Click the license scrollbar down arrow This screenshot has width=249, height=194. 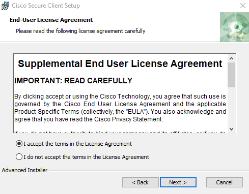(231, 129)
